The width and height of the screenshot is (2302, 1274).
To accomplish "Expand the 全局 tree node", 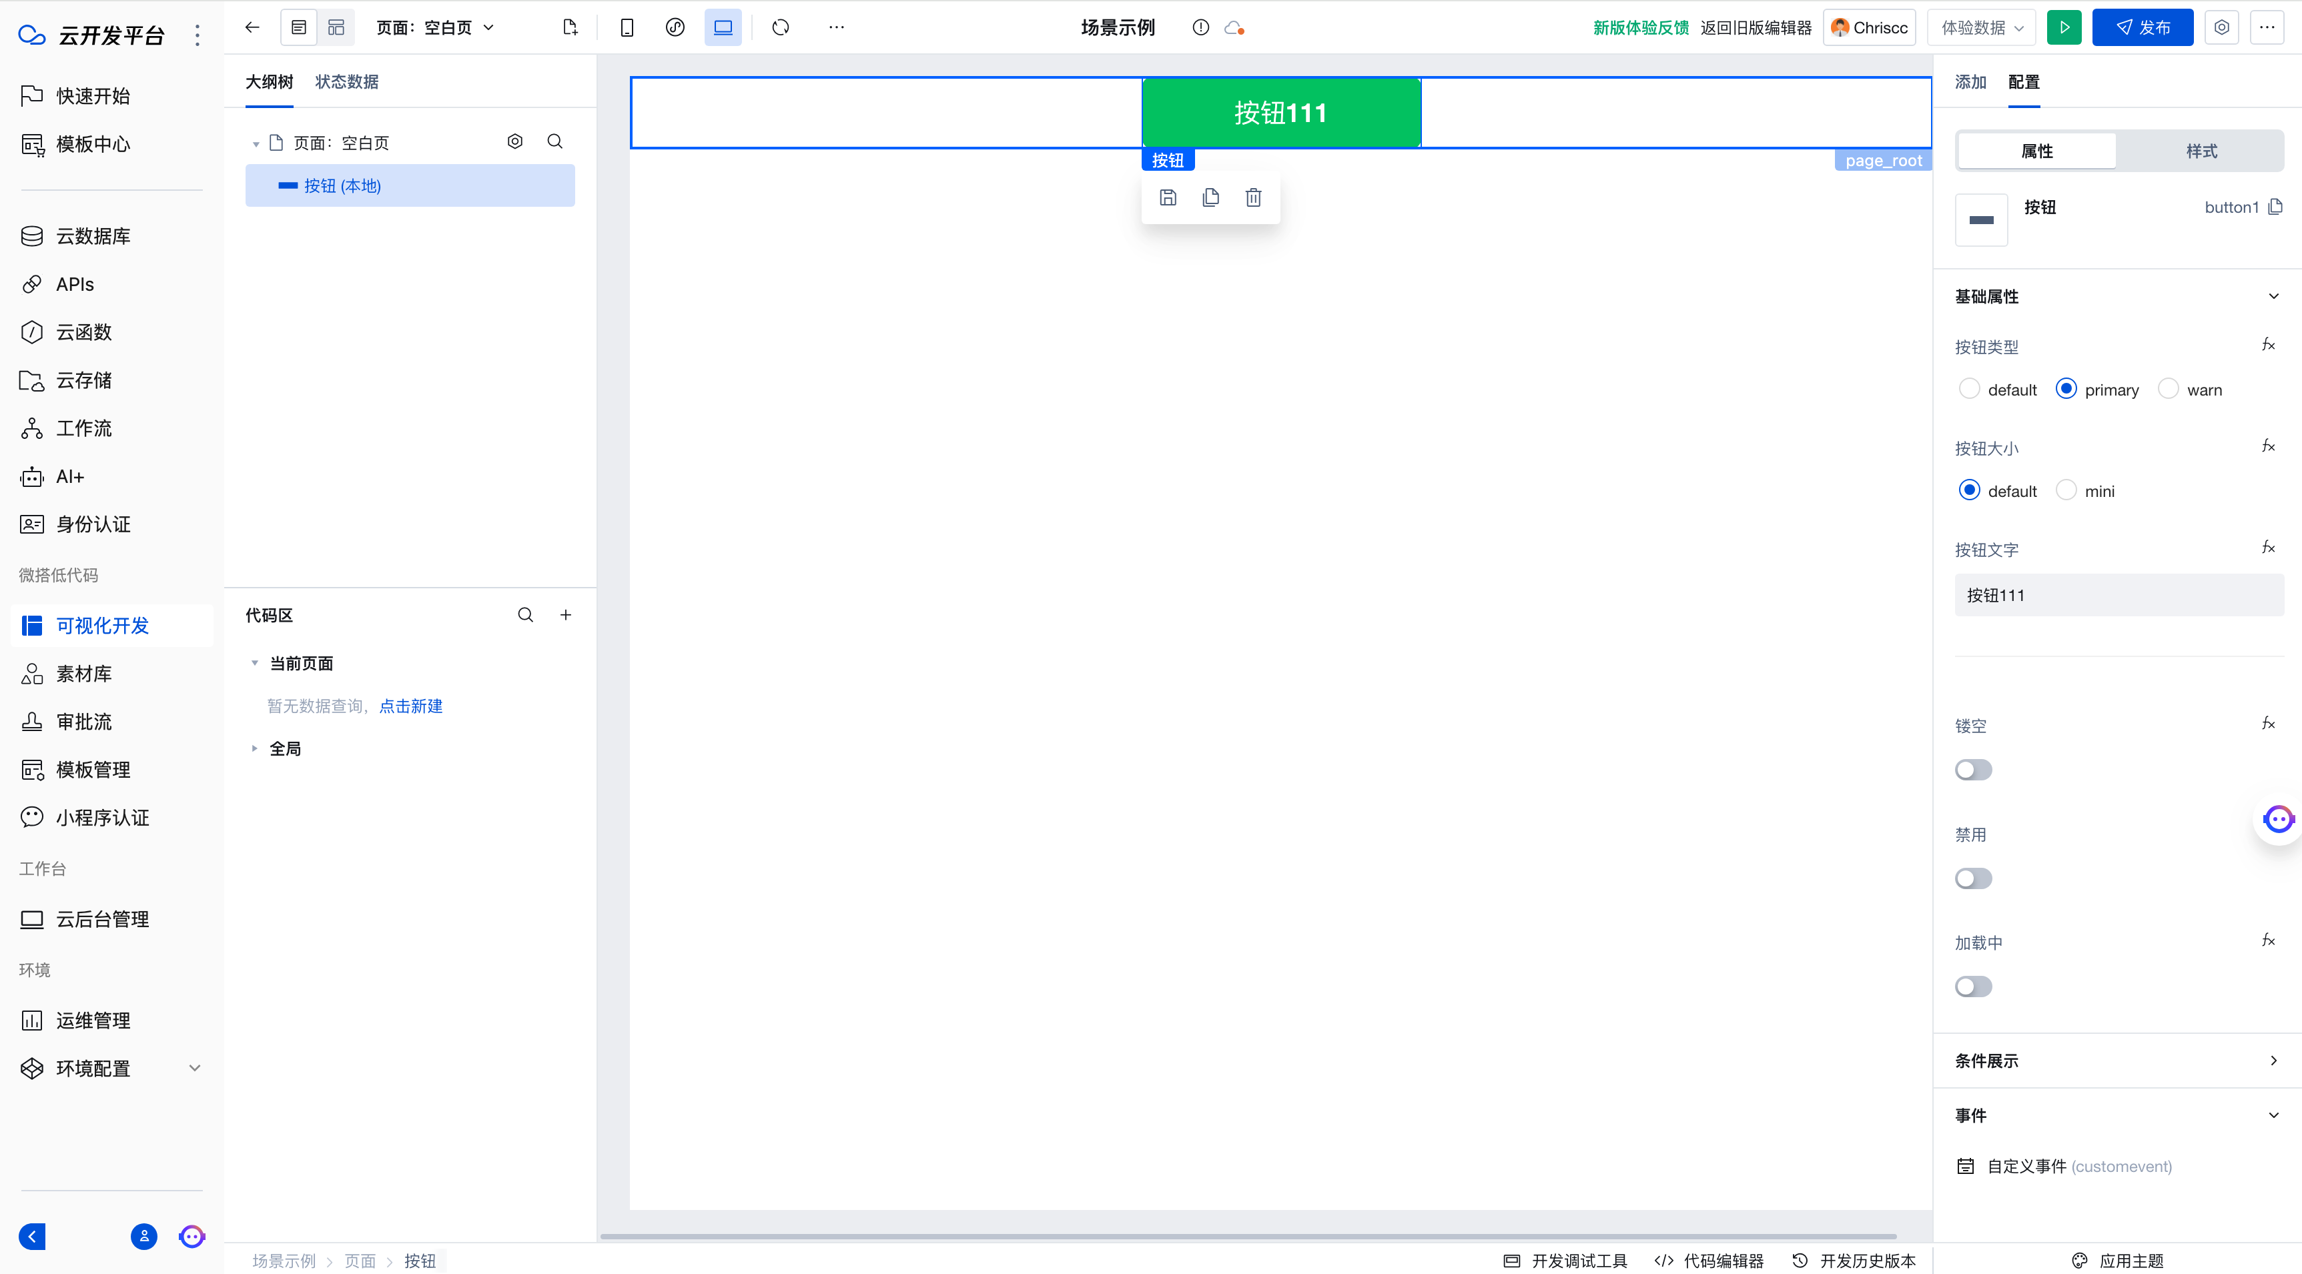I will point(255,748).
